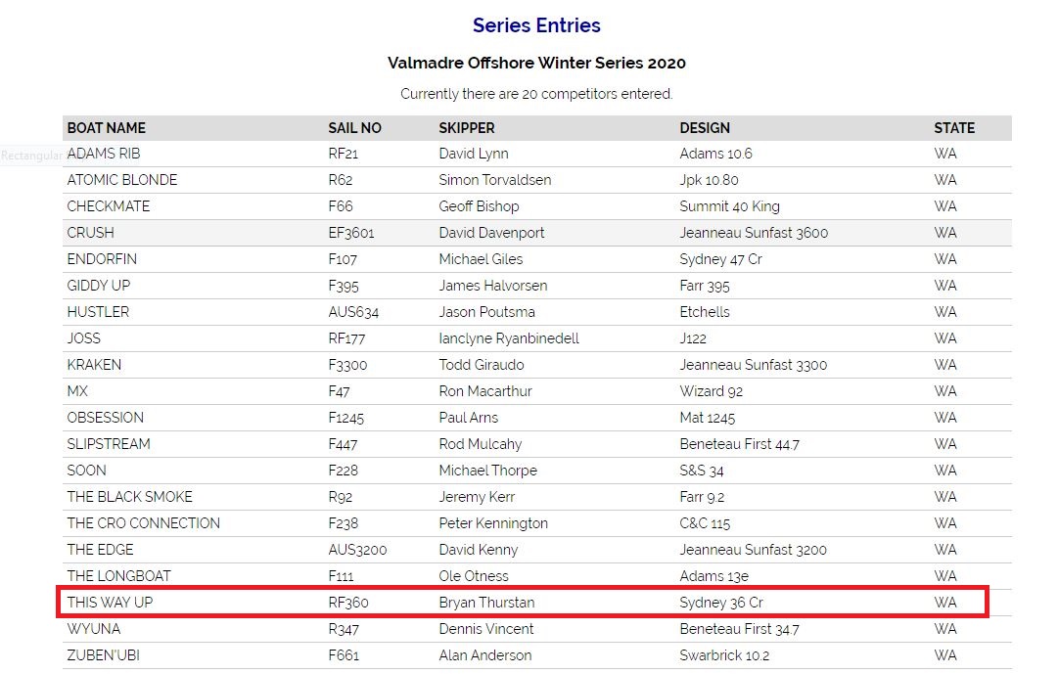Click the BOAT NAME column header
The width and height of the screenshot is (1058, 674).
click(x=107, y=127)
